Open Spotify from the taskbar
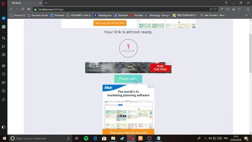The image size is (252, 142). pyautogui.click(x=86, y=138)
